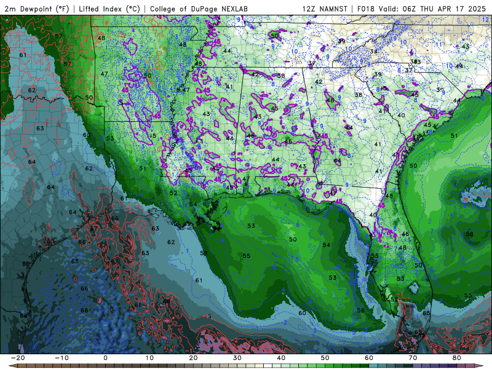492x369 pixels.
Task: Click the '58' dewpoint value over the Atlantic
Action: pos(469,234)
